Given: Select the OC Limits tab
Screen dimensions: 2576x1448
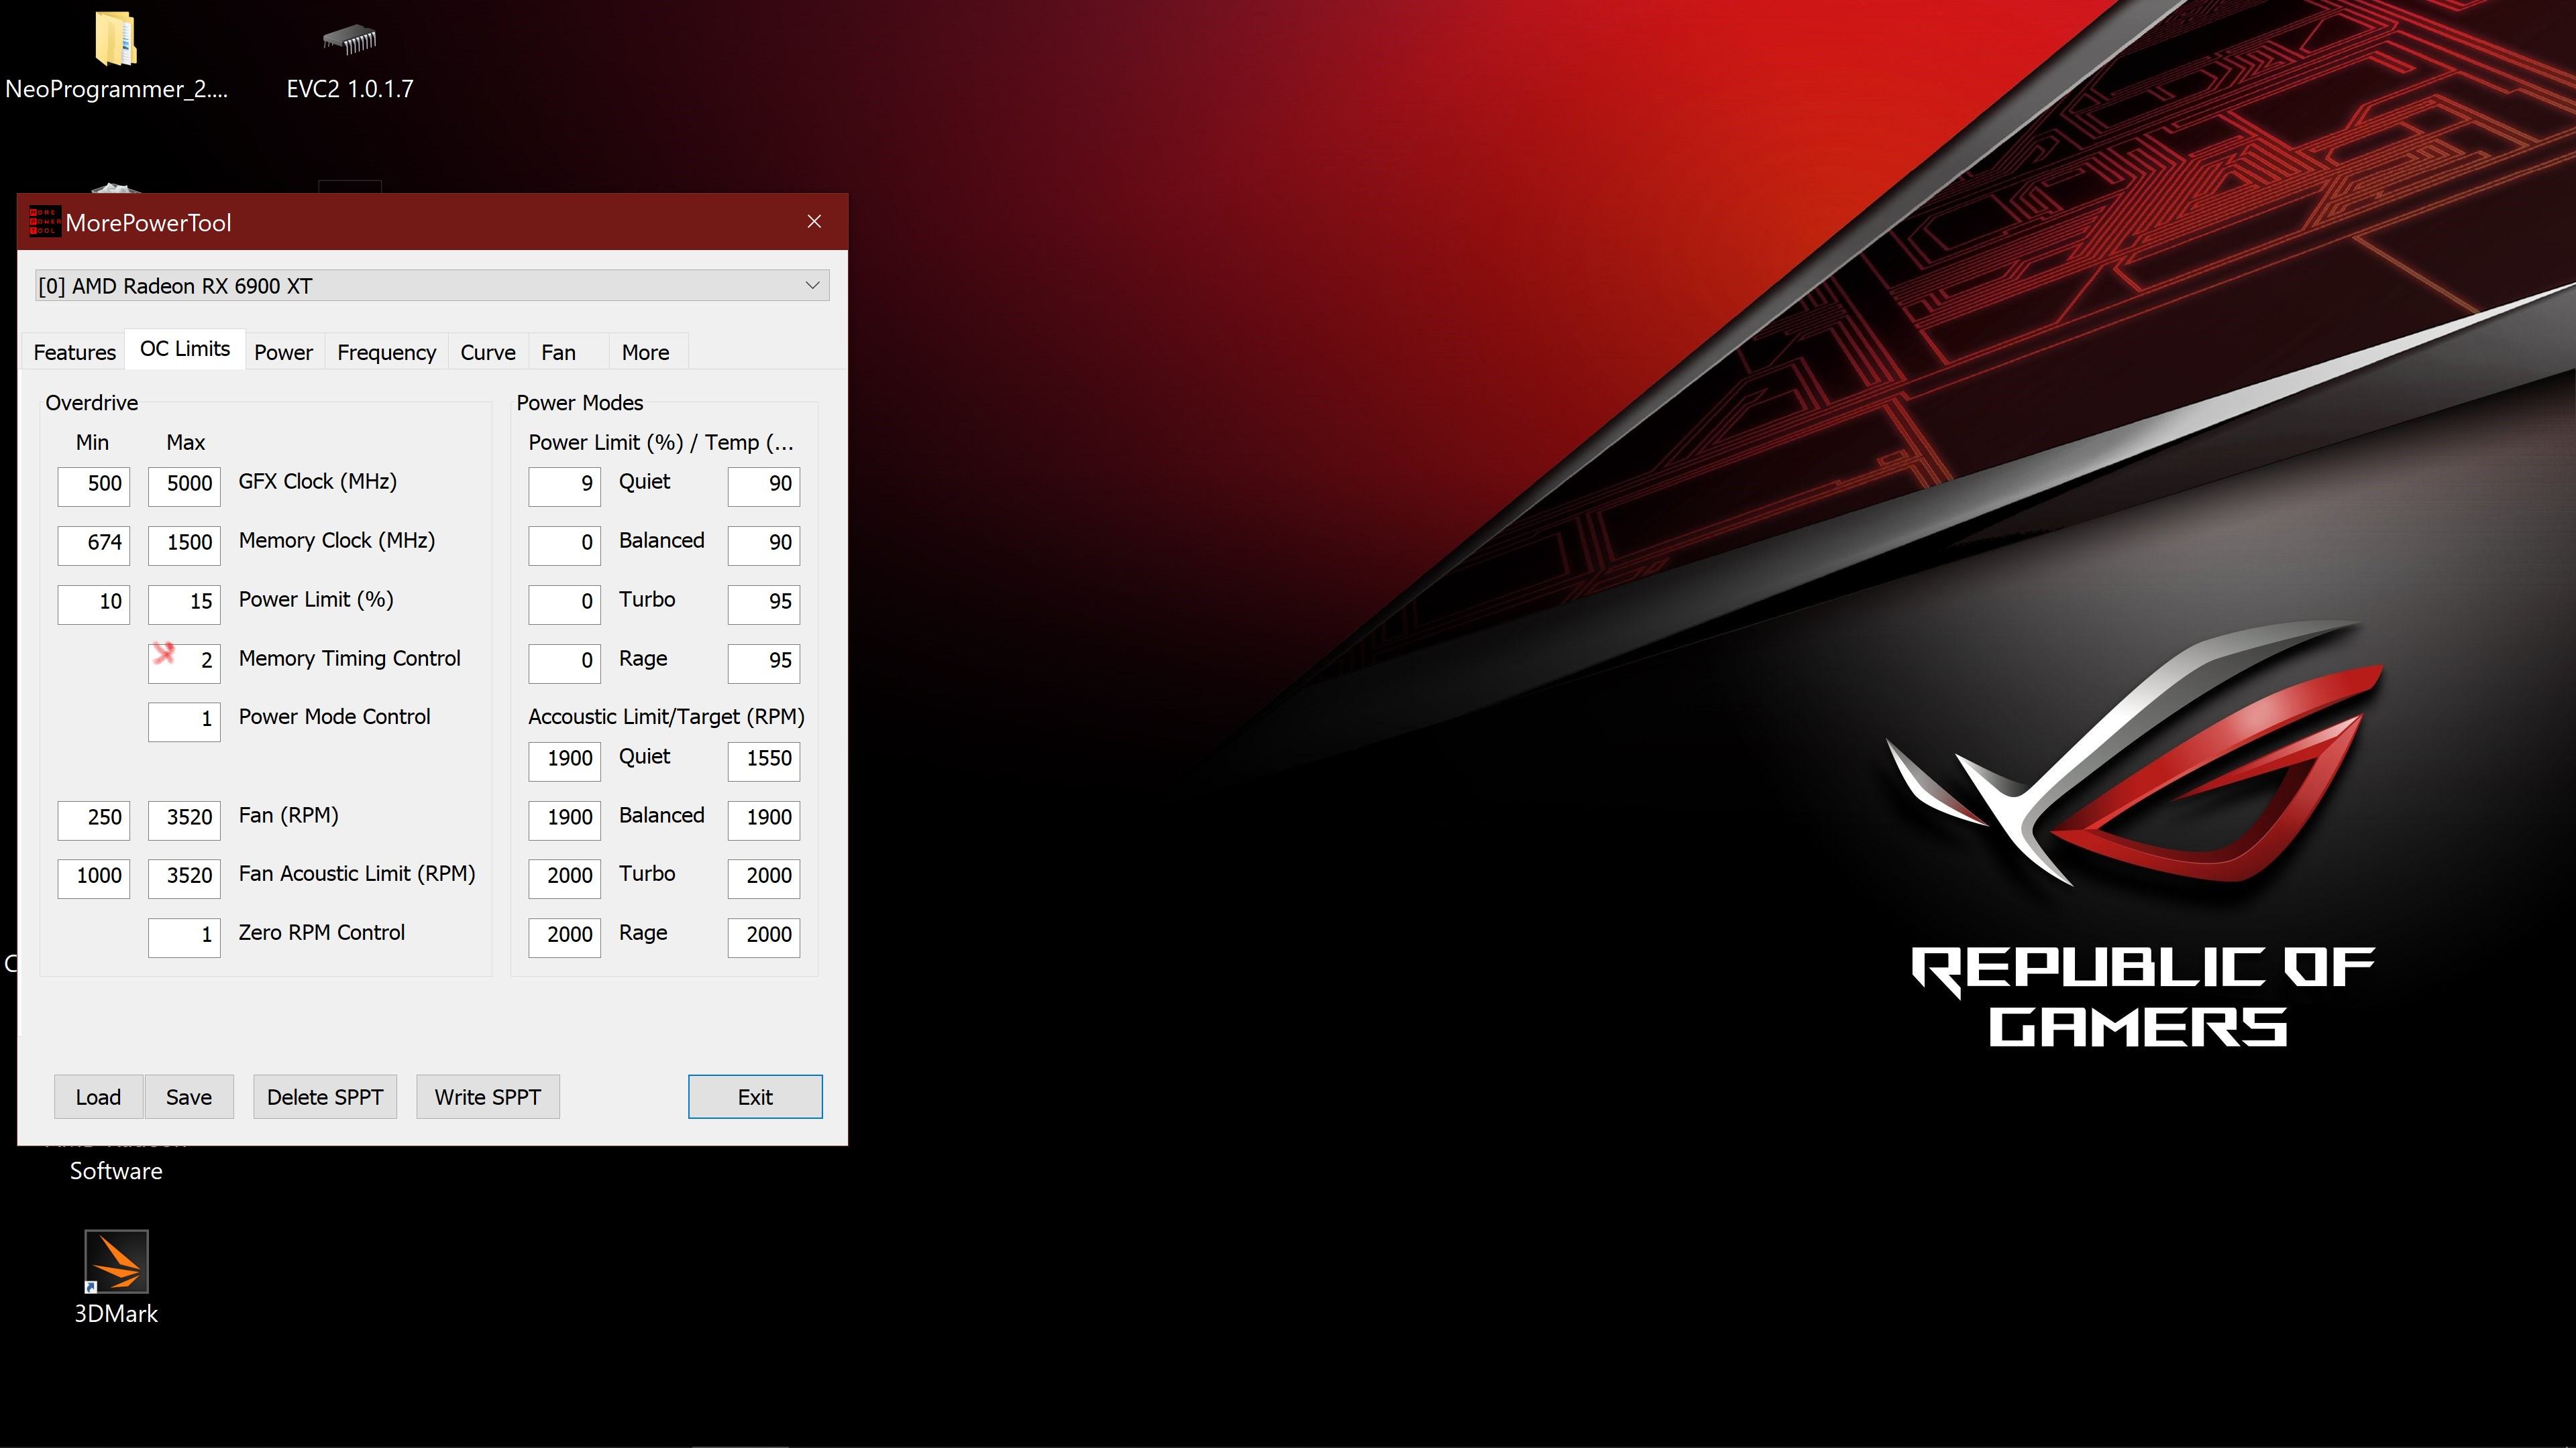Looking at the screenshot, I should click(x=185, y=349).
